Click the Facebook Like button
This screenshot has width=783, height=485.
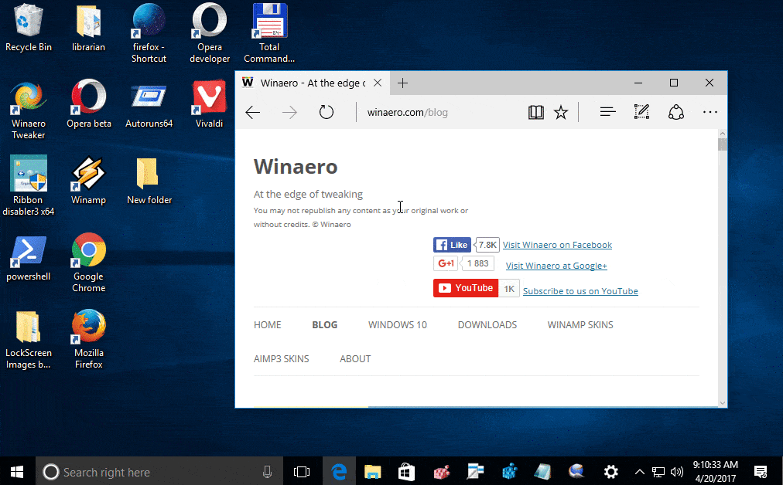point(452,245)
